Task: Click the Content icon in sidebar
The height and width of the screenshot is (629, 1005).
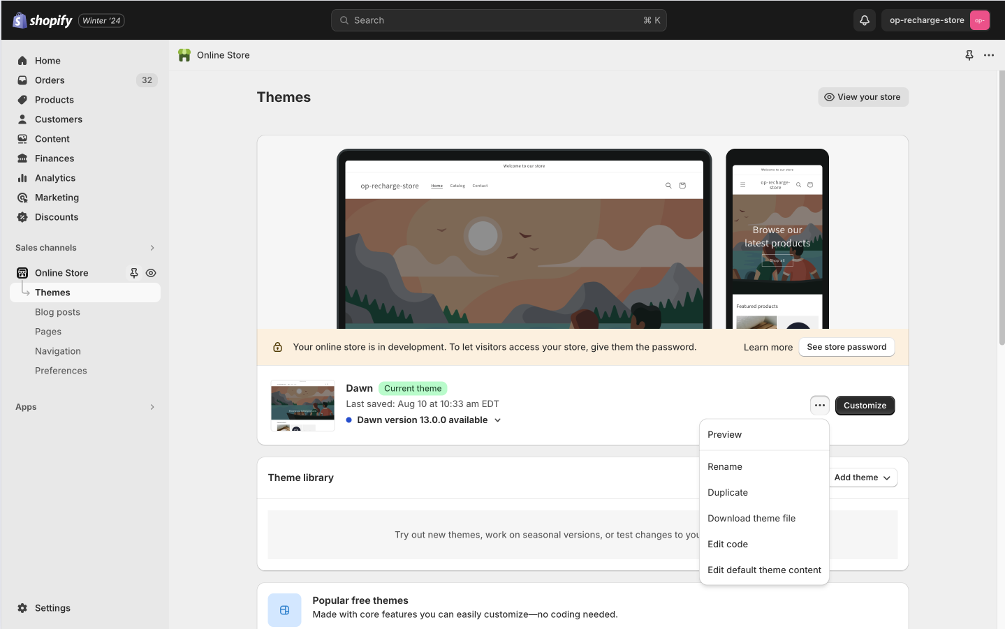Action: 22,139
